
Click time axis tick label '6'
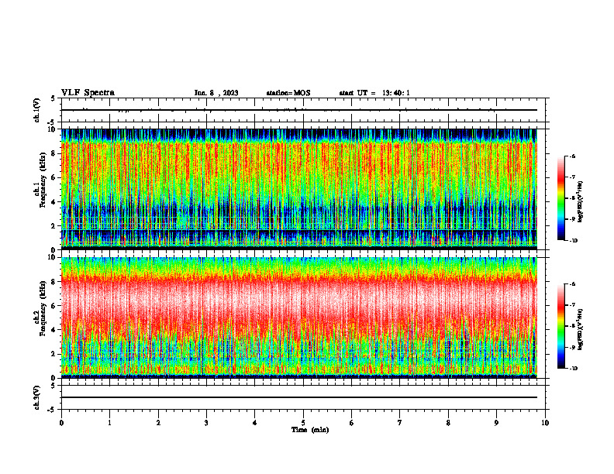(x=352, y=423)
